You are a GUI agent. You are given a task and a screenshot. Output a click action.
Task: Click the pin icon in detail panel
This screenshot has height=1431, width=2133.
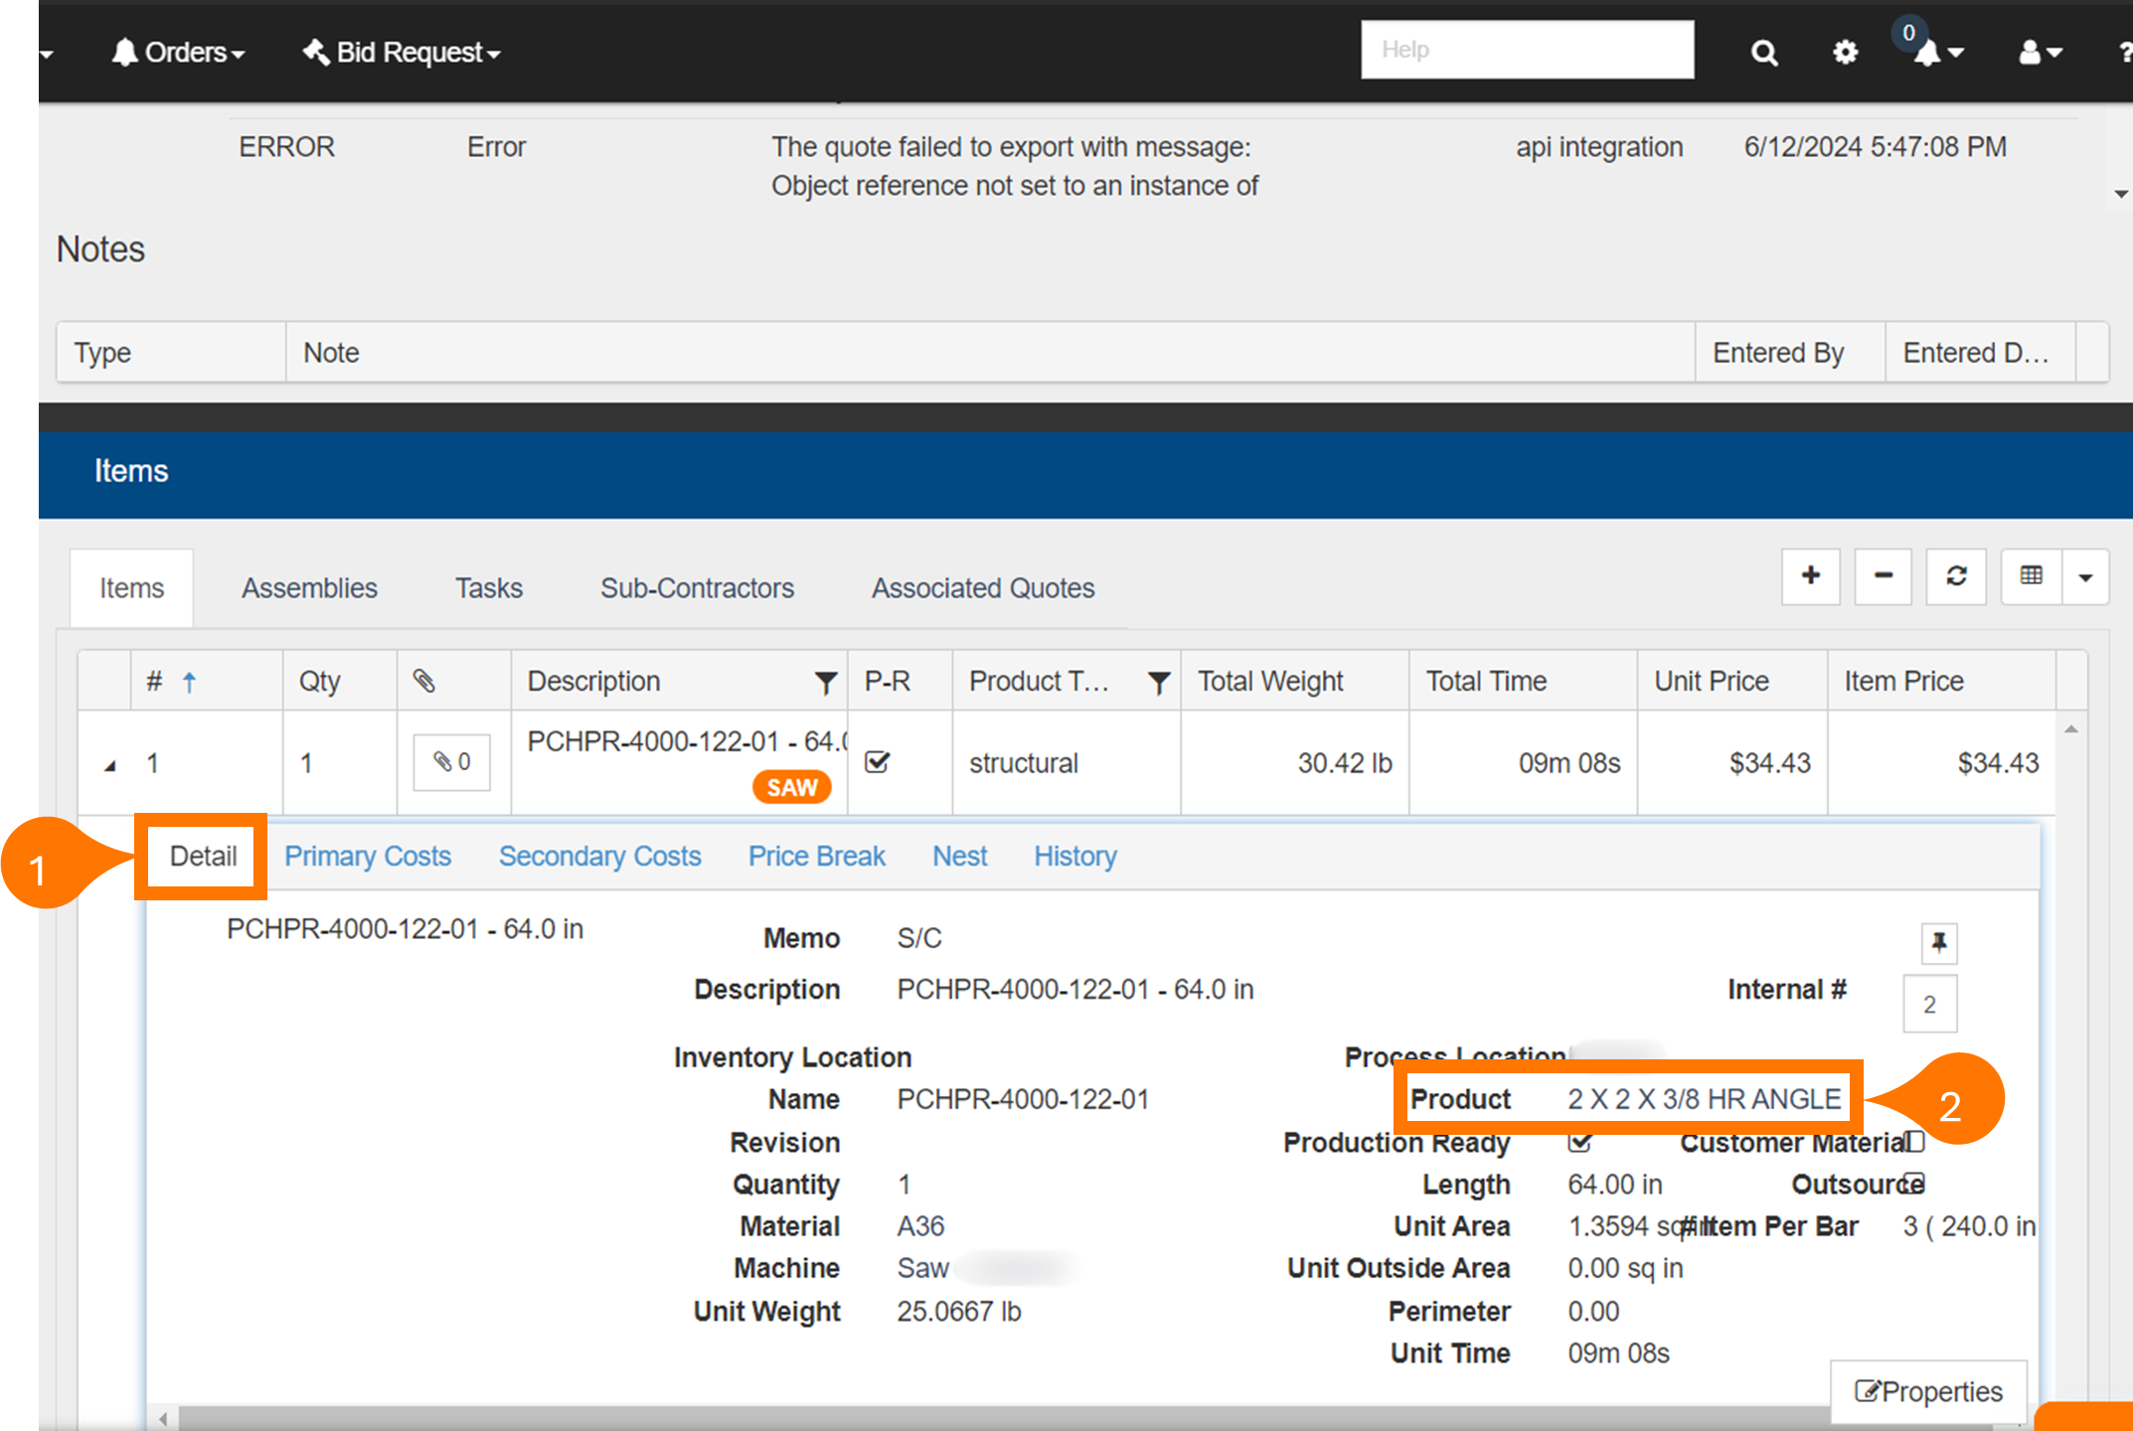coord(1938,941)
